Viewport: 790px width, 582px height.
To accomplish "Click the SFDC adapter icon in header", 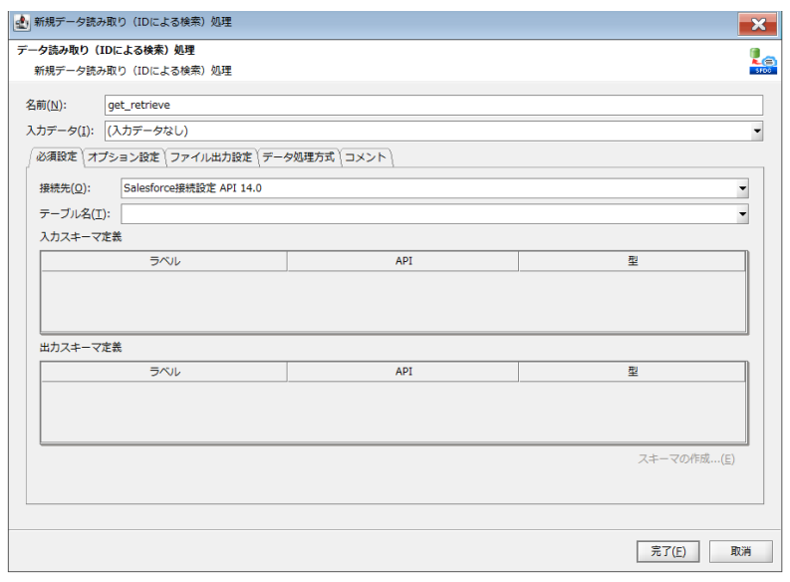I will tap(763, 62).
